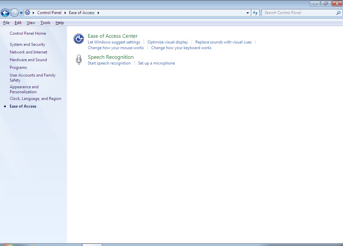343x246 pixels.
Task: Click Start speech recognition link
Action: click(x=109, y=63)
